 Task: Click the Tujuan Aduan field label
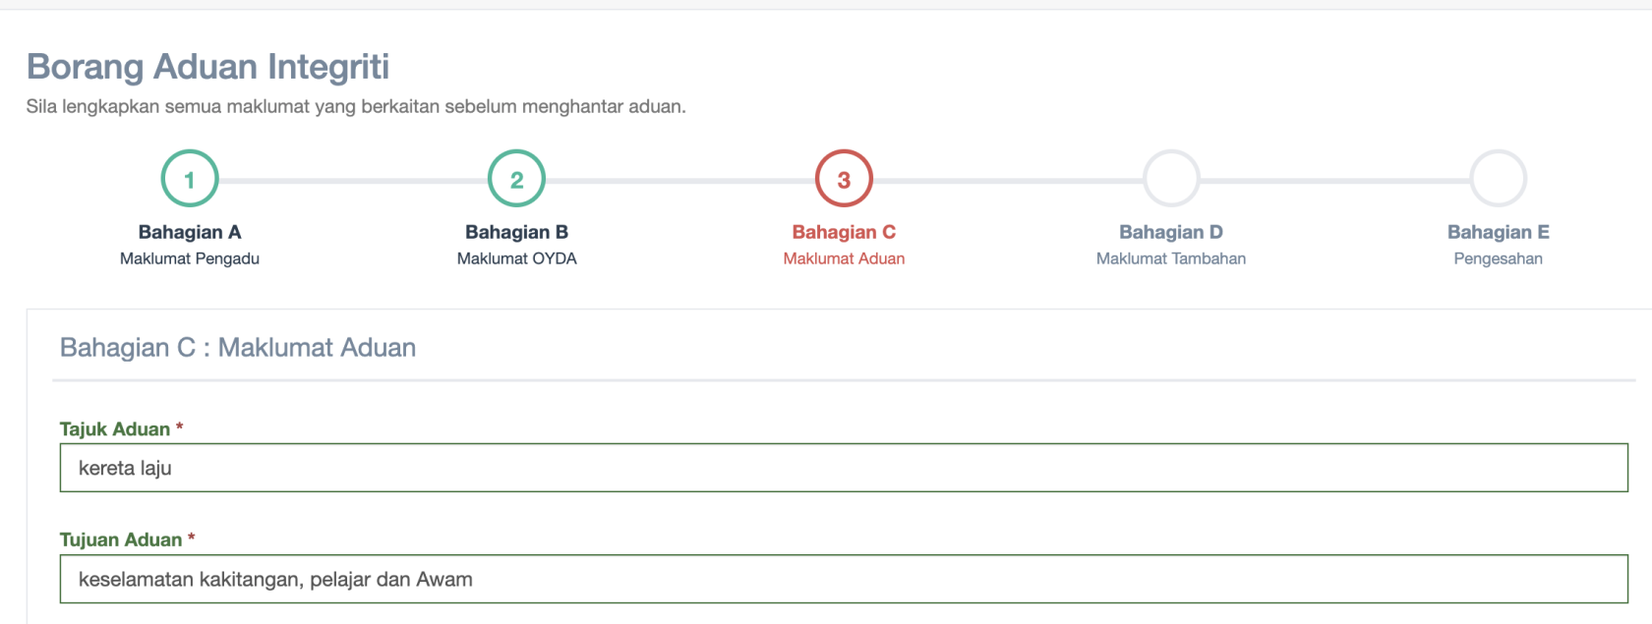click(121, 539)
